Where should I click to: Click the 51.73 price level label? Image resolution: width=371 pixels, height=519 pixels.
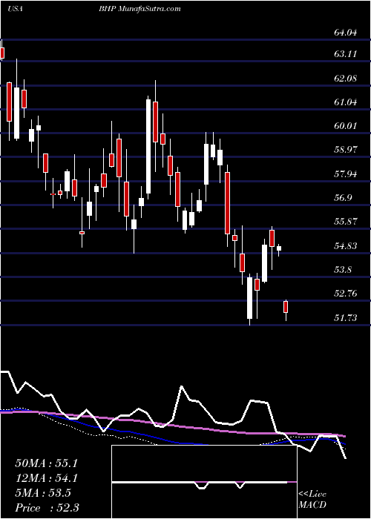(346, 318)
